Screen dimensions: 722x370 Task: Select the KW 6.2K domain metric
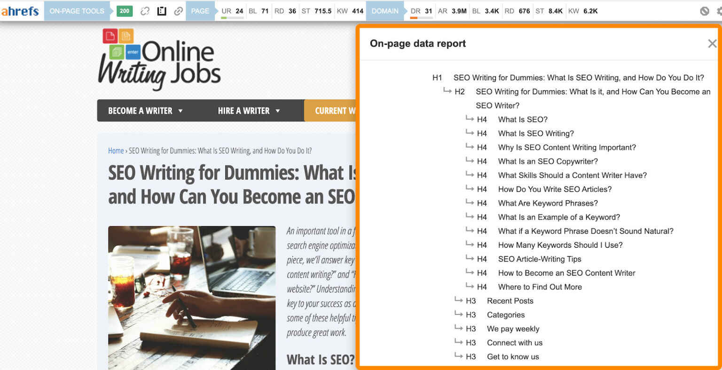click(x=583, y=10)
